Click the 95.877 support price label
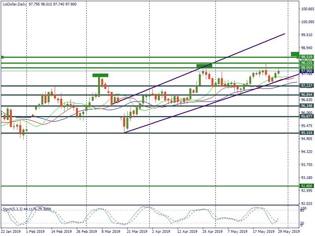This screenshot has width=315, height=236. pyautogui.click(x=306, y=117)
